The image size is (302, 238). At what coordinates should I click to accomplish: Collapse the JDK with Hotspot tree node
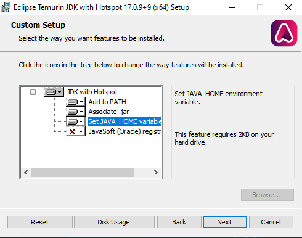pos(33,92)
